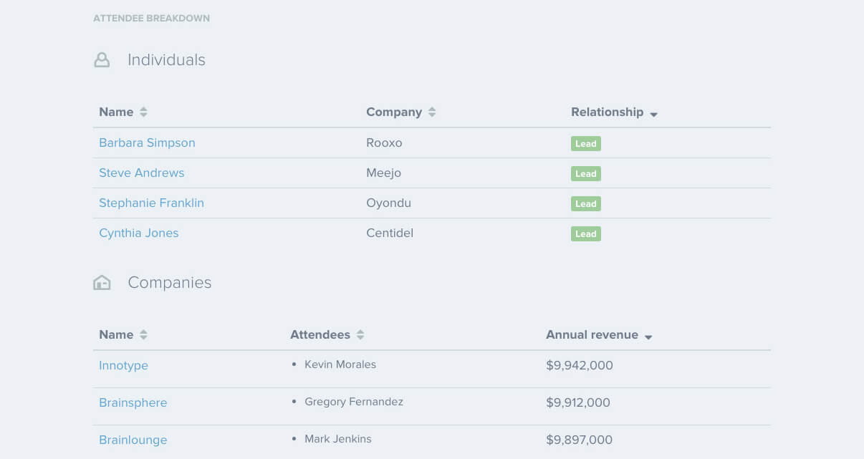Sort companies by Name column arrows
The image size is (864, 459).
[143, 335]
